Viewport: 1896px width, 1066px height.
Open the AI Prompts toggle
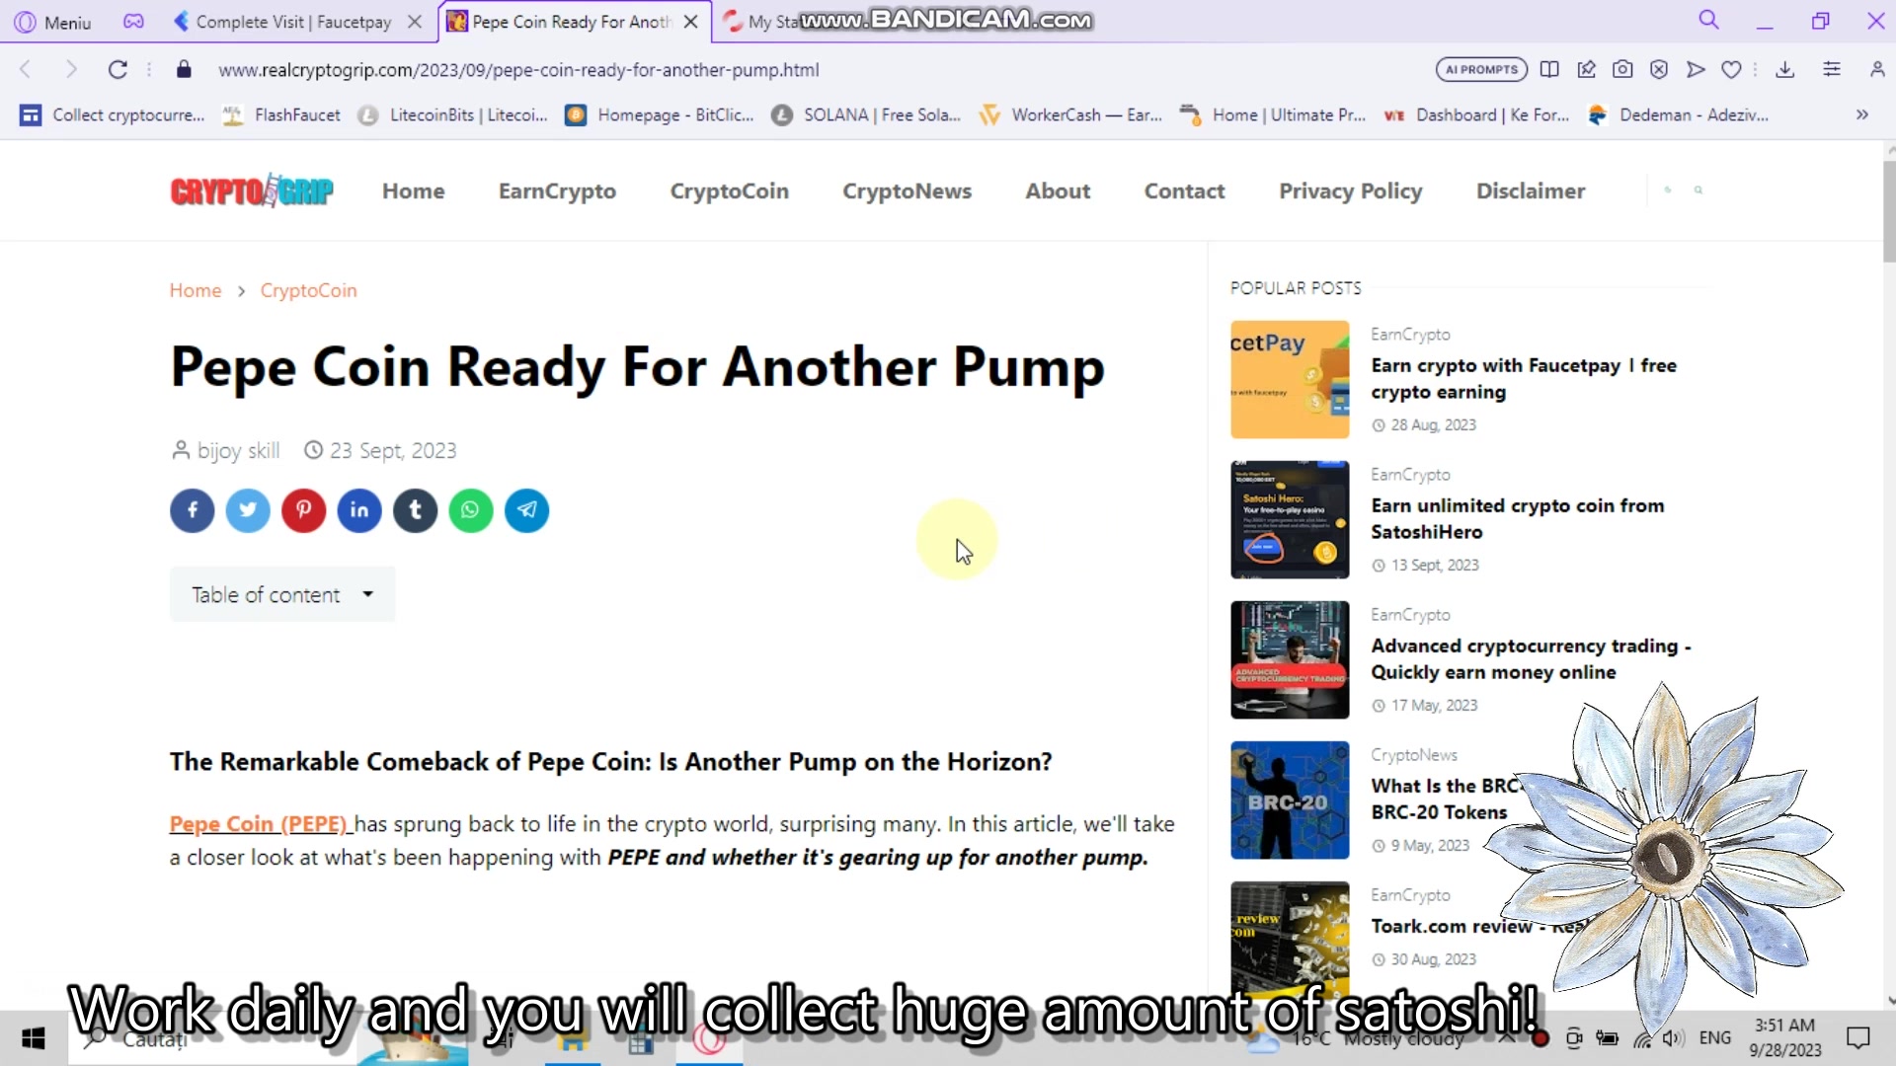[1481, 69]
